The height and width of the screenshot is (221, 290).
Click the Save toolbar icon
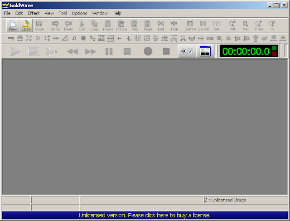[x=39, y=26]
